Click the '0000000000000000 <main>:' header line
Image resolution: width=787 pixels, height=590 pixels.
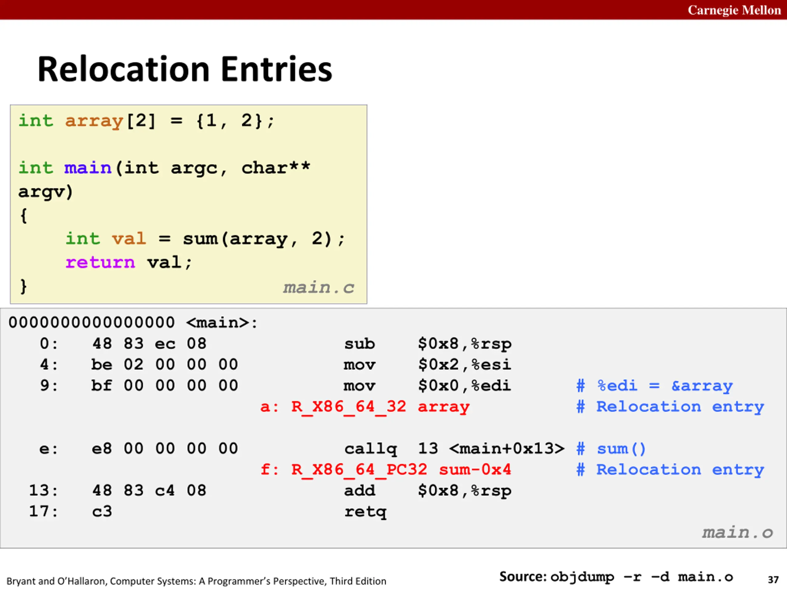tap(133, 323)
